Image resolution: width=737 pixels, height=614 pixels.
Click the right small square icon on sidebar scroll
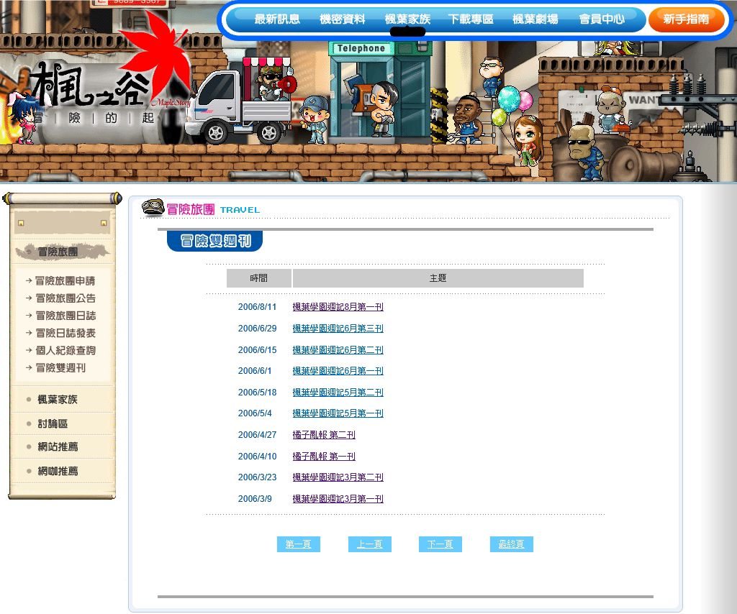104,223
